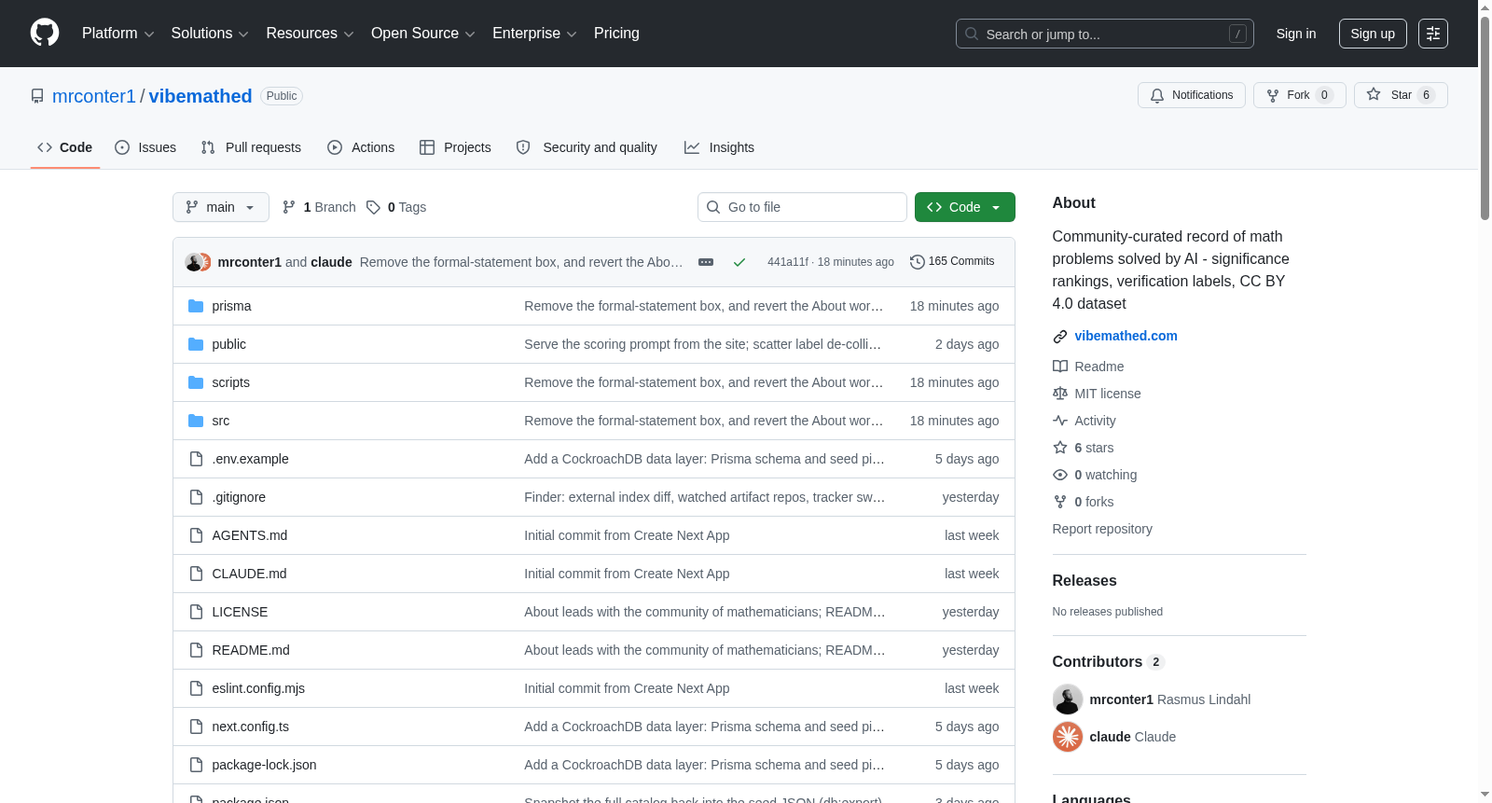Click the Search or jump to field
The image size is (1492, 803).
point(1105,34)
